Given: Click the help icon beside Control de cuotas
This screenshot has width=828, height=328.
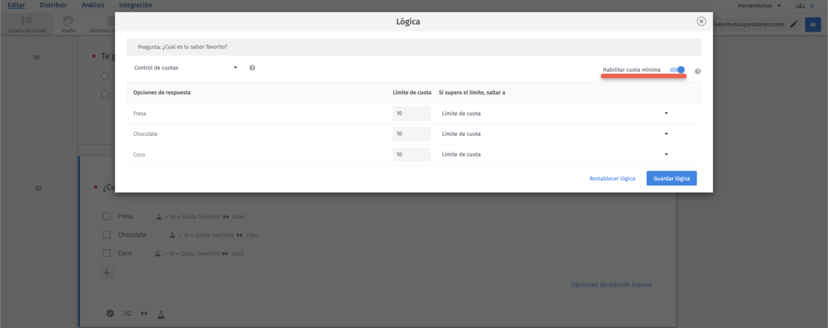Looking at the screenshot, I should click(253, 68).
